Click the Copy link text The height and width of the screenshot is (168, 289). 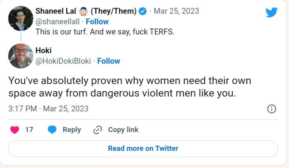123,130
